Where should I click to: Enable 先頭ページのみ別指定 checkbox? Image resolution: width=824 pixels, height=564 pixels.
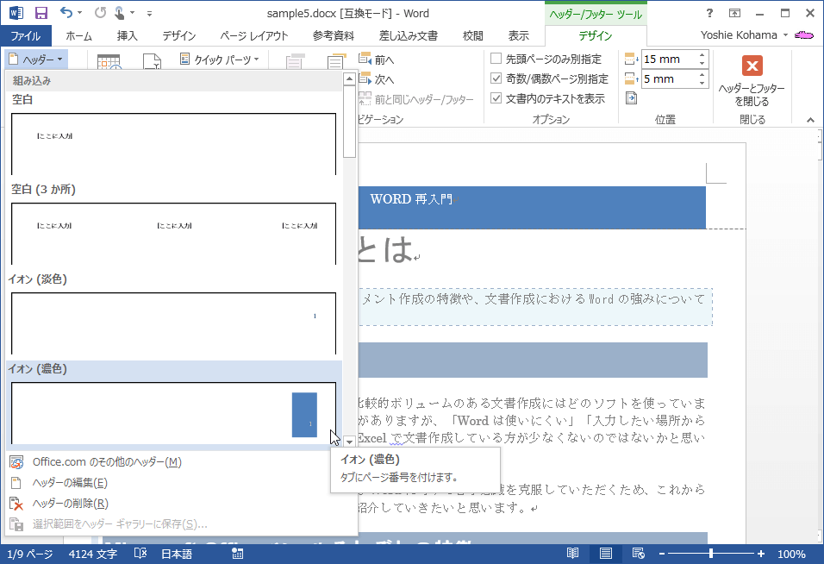click(496, 58)
